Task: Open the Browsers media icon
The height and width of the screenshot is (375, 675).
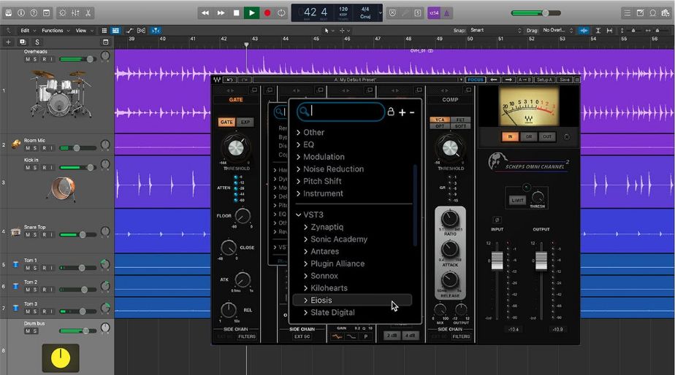Action: [x=666, y=13]
